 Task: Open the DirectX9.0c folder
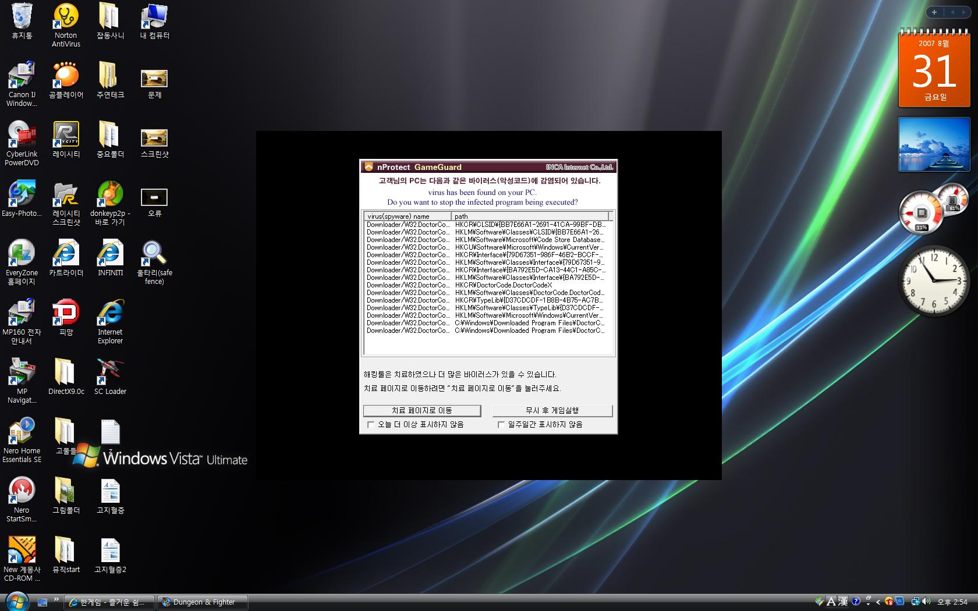(x=66, y=377)
